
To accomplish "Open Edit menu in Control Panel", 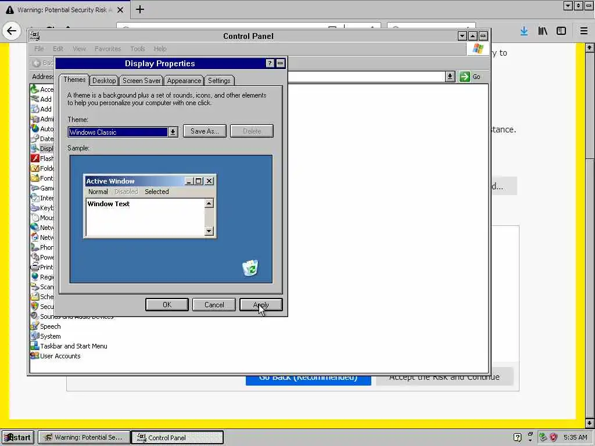I will click(58, 49).
